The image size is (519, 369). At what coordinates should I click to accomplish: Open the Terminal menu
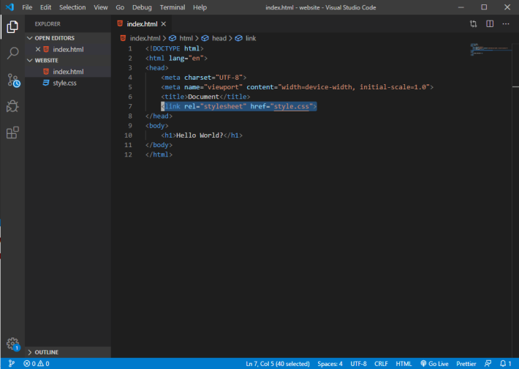click(x=173, y=7)
